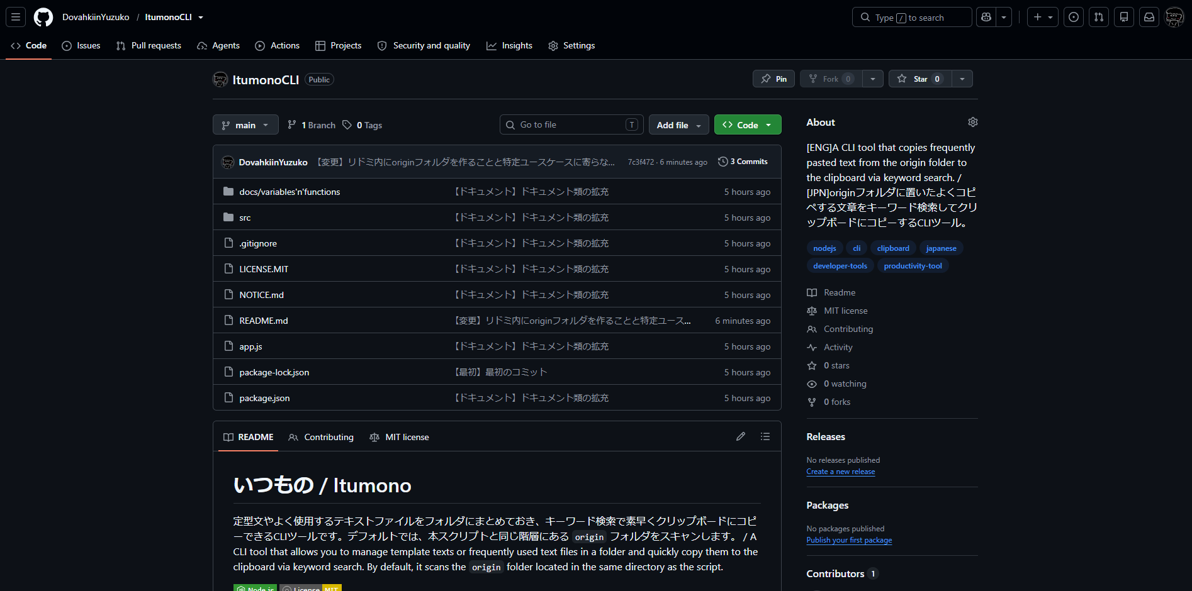This screenshot has height=591, width=1192.
Task: Click Create a new release link
Action: point(841,472)
